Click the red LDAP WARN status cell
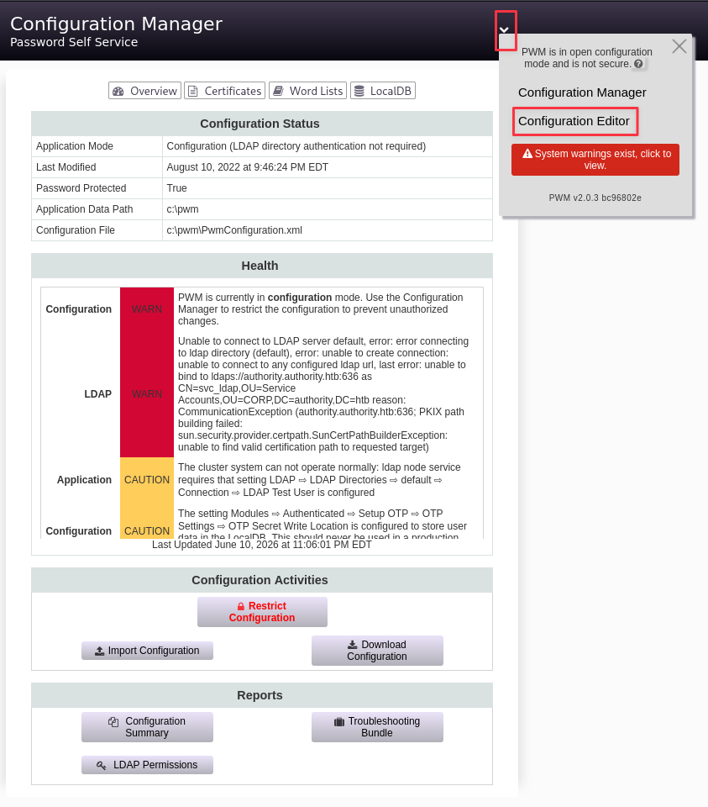Screen dimensions: 708x807 [147, 393]
